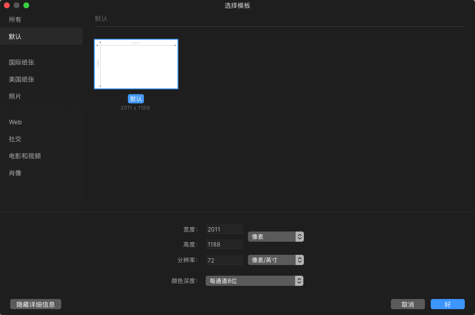Open the 国际纸张 template category

coord(41,62)
